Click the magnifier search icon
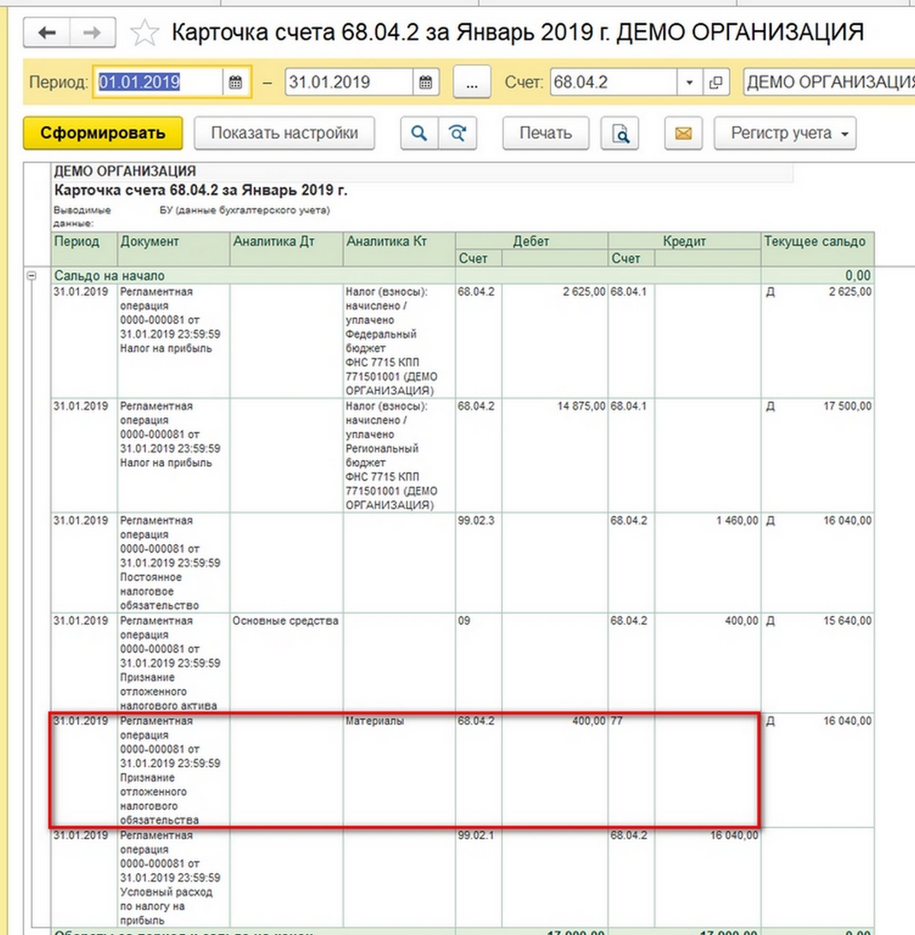Screen dimensions: 915x935 point(419,133)
